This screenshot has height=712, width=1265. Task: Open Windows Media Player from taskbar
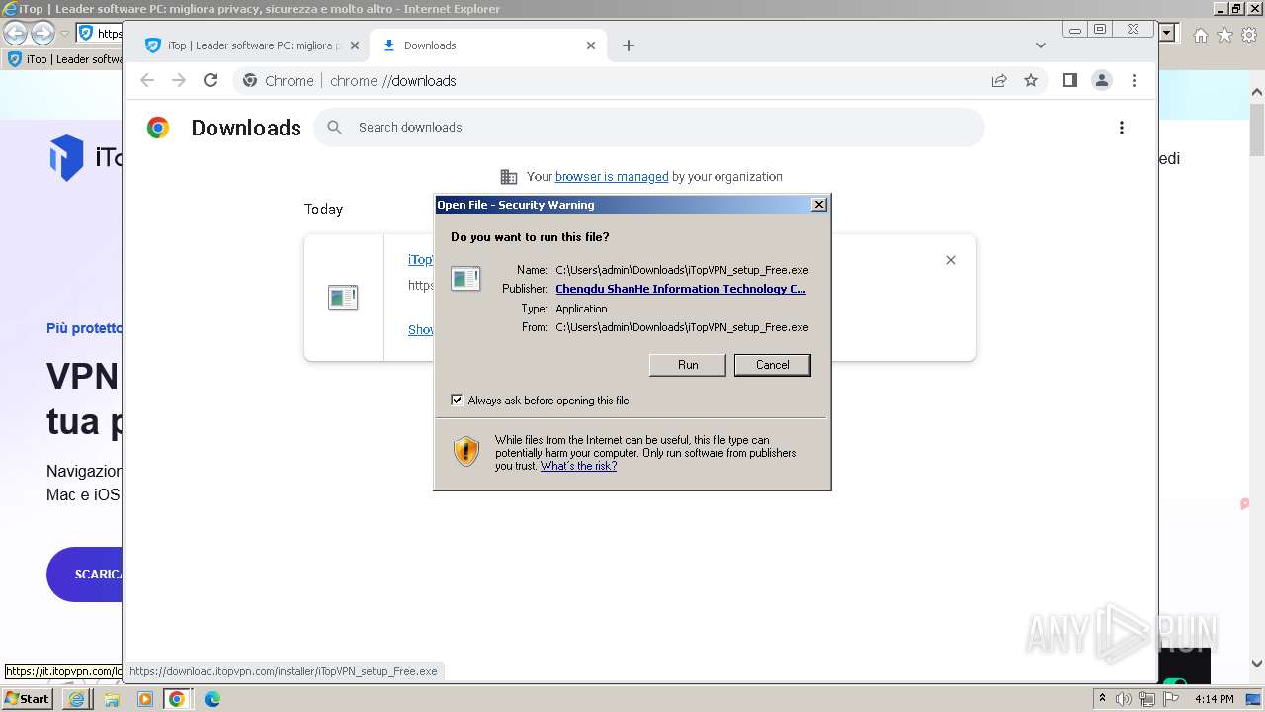coord(145,699)
